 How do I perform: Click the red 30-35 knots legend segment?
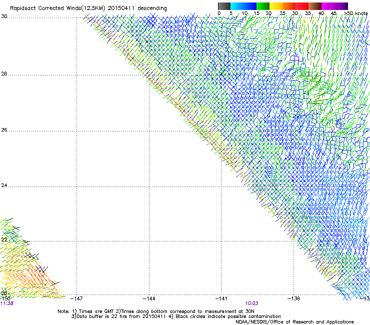click(302, 6)
